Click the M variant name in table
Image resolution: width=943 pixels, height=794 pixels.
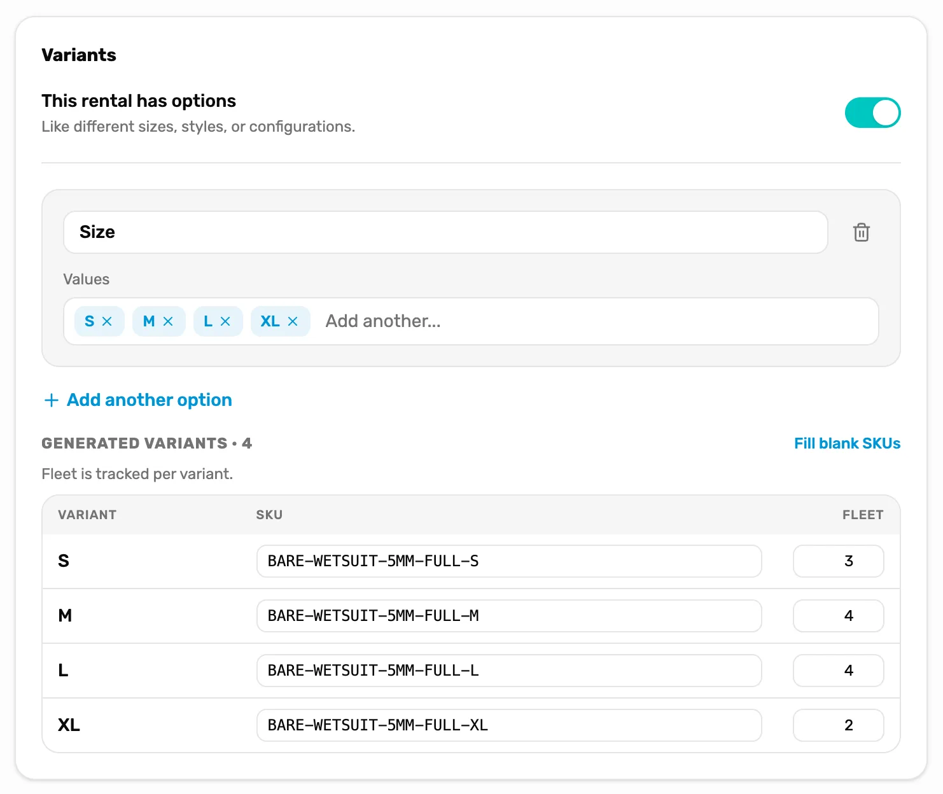(x=65, y=616)
